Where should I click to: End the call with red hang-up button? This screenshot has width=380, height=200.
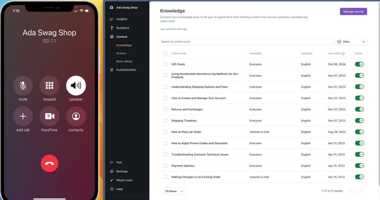[49, 163]
